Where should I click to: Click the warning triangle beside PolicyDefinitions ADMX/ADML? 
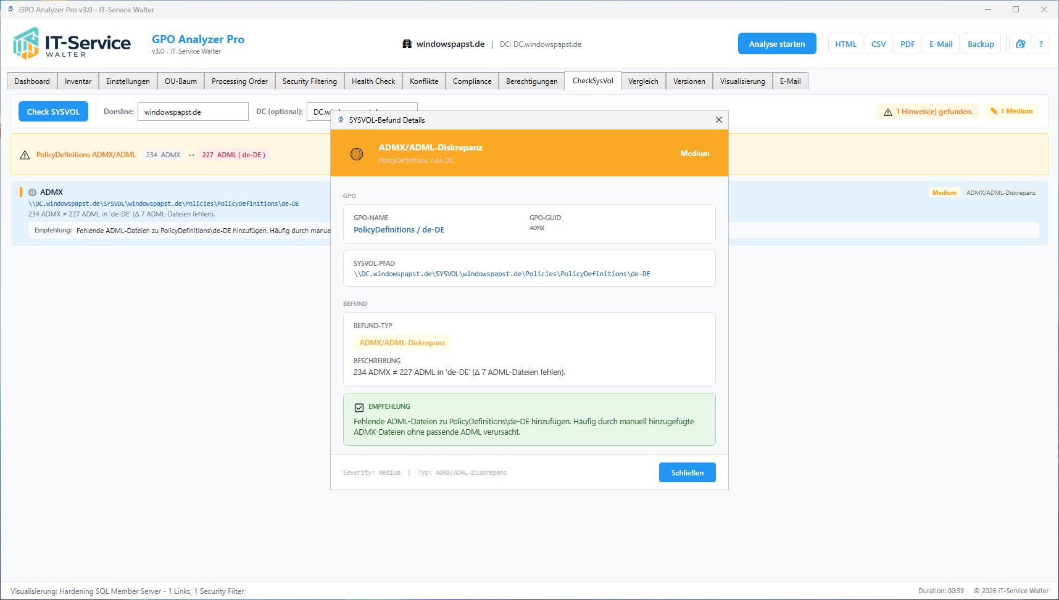tap(25, 155)
